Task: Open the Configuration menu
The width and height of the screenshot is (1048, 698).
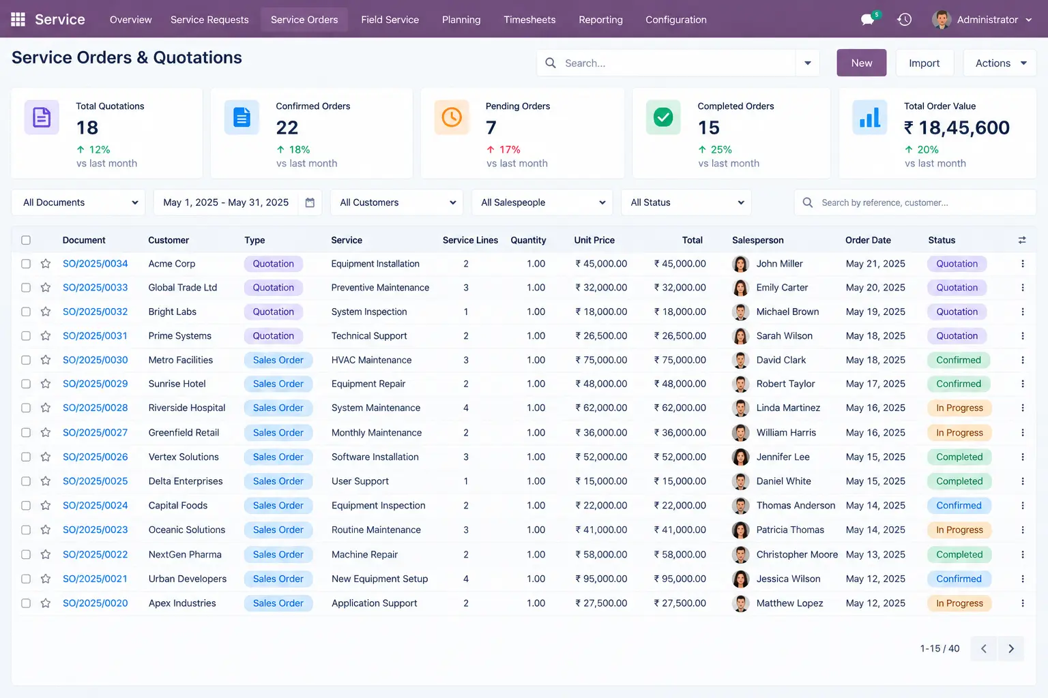Action: coord(676,20)
